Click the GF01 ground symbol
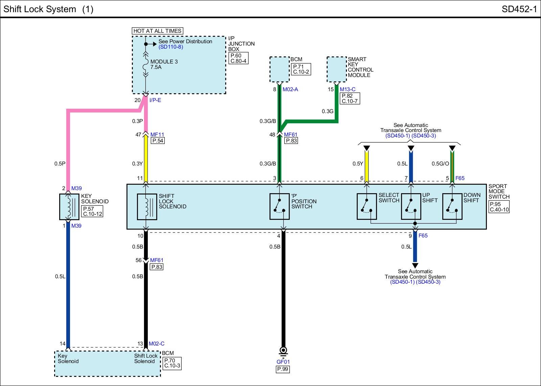The image size is (541, 386). pos(283,351)
